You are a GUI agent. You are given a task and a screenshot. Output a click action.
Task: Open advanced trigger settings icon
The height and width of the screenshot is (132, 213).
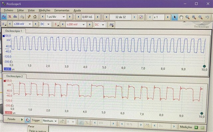(x=62, y=121)
